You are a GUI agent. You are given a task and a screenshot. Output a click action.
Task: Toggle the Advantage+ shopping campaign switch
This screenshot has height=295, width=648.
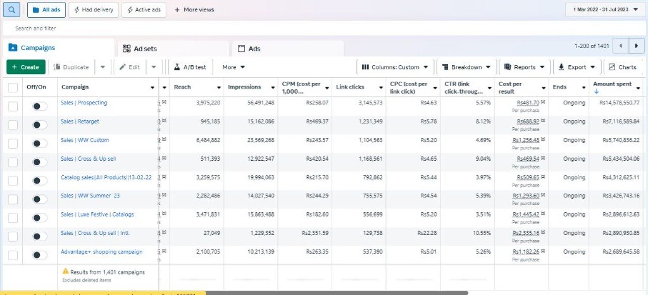(40, 255)
